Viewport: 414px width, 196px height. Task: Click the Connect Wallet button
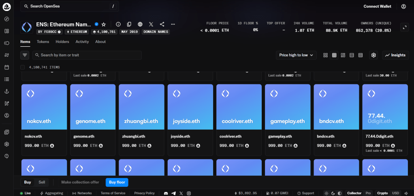tap(377, 6)
